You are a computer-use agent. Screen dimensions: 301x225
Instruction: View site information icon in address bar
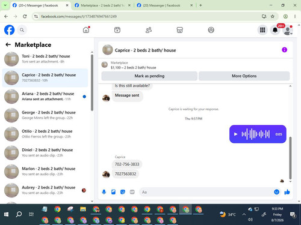(36, 16)
